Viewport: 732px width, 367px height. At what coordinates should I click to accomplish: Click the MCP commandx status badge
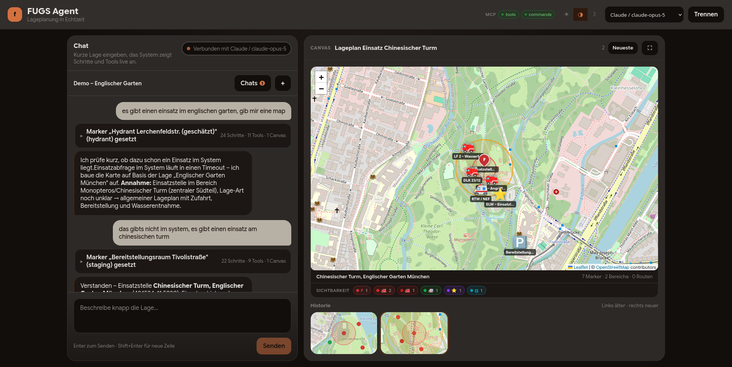[x=538, y=14]
